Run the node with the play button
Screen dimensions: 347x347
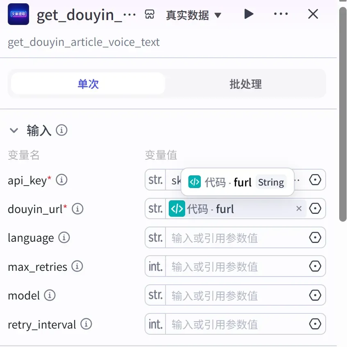[249, 14]
